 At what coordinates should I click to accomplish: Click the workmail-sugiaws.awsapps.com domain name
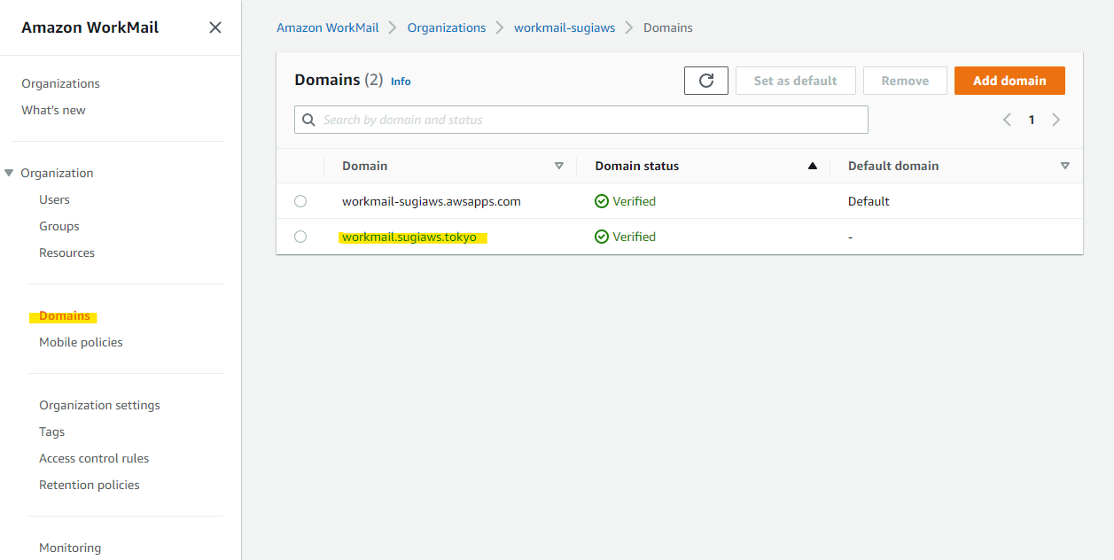(432, 201)
